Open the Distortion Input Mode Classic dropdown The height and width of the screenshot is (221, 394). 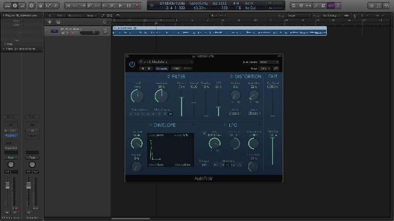tap(235, 113)
